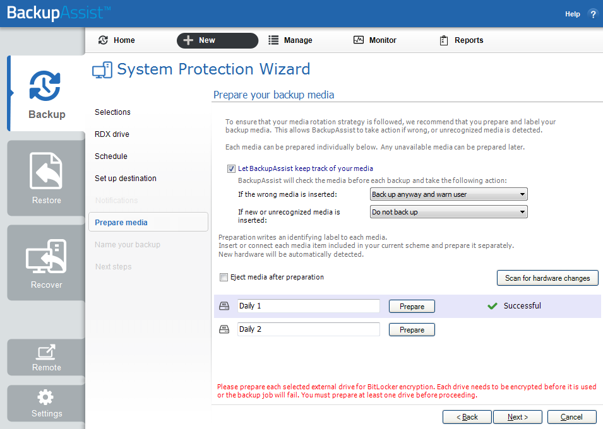Uncheck Let BackupAssist keep track of media
This screenshot has height=429, width=603.
pos(231,168)
